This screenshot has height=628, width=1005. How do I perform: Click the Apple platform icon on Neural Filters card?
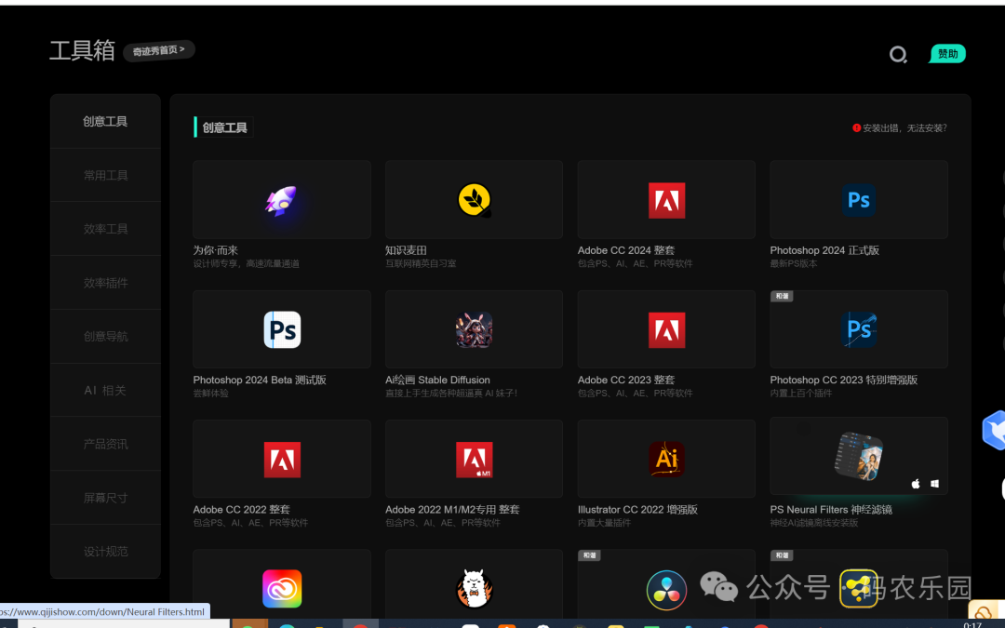pos(916,484)
